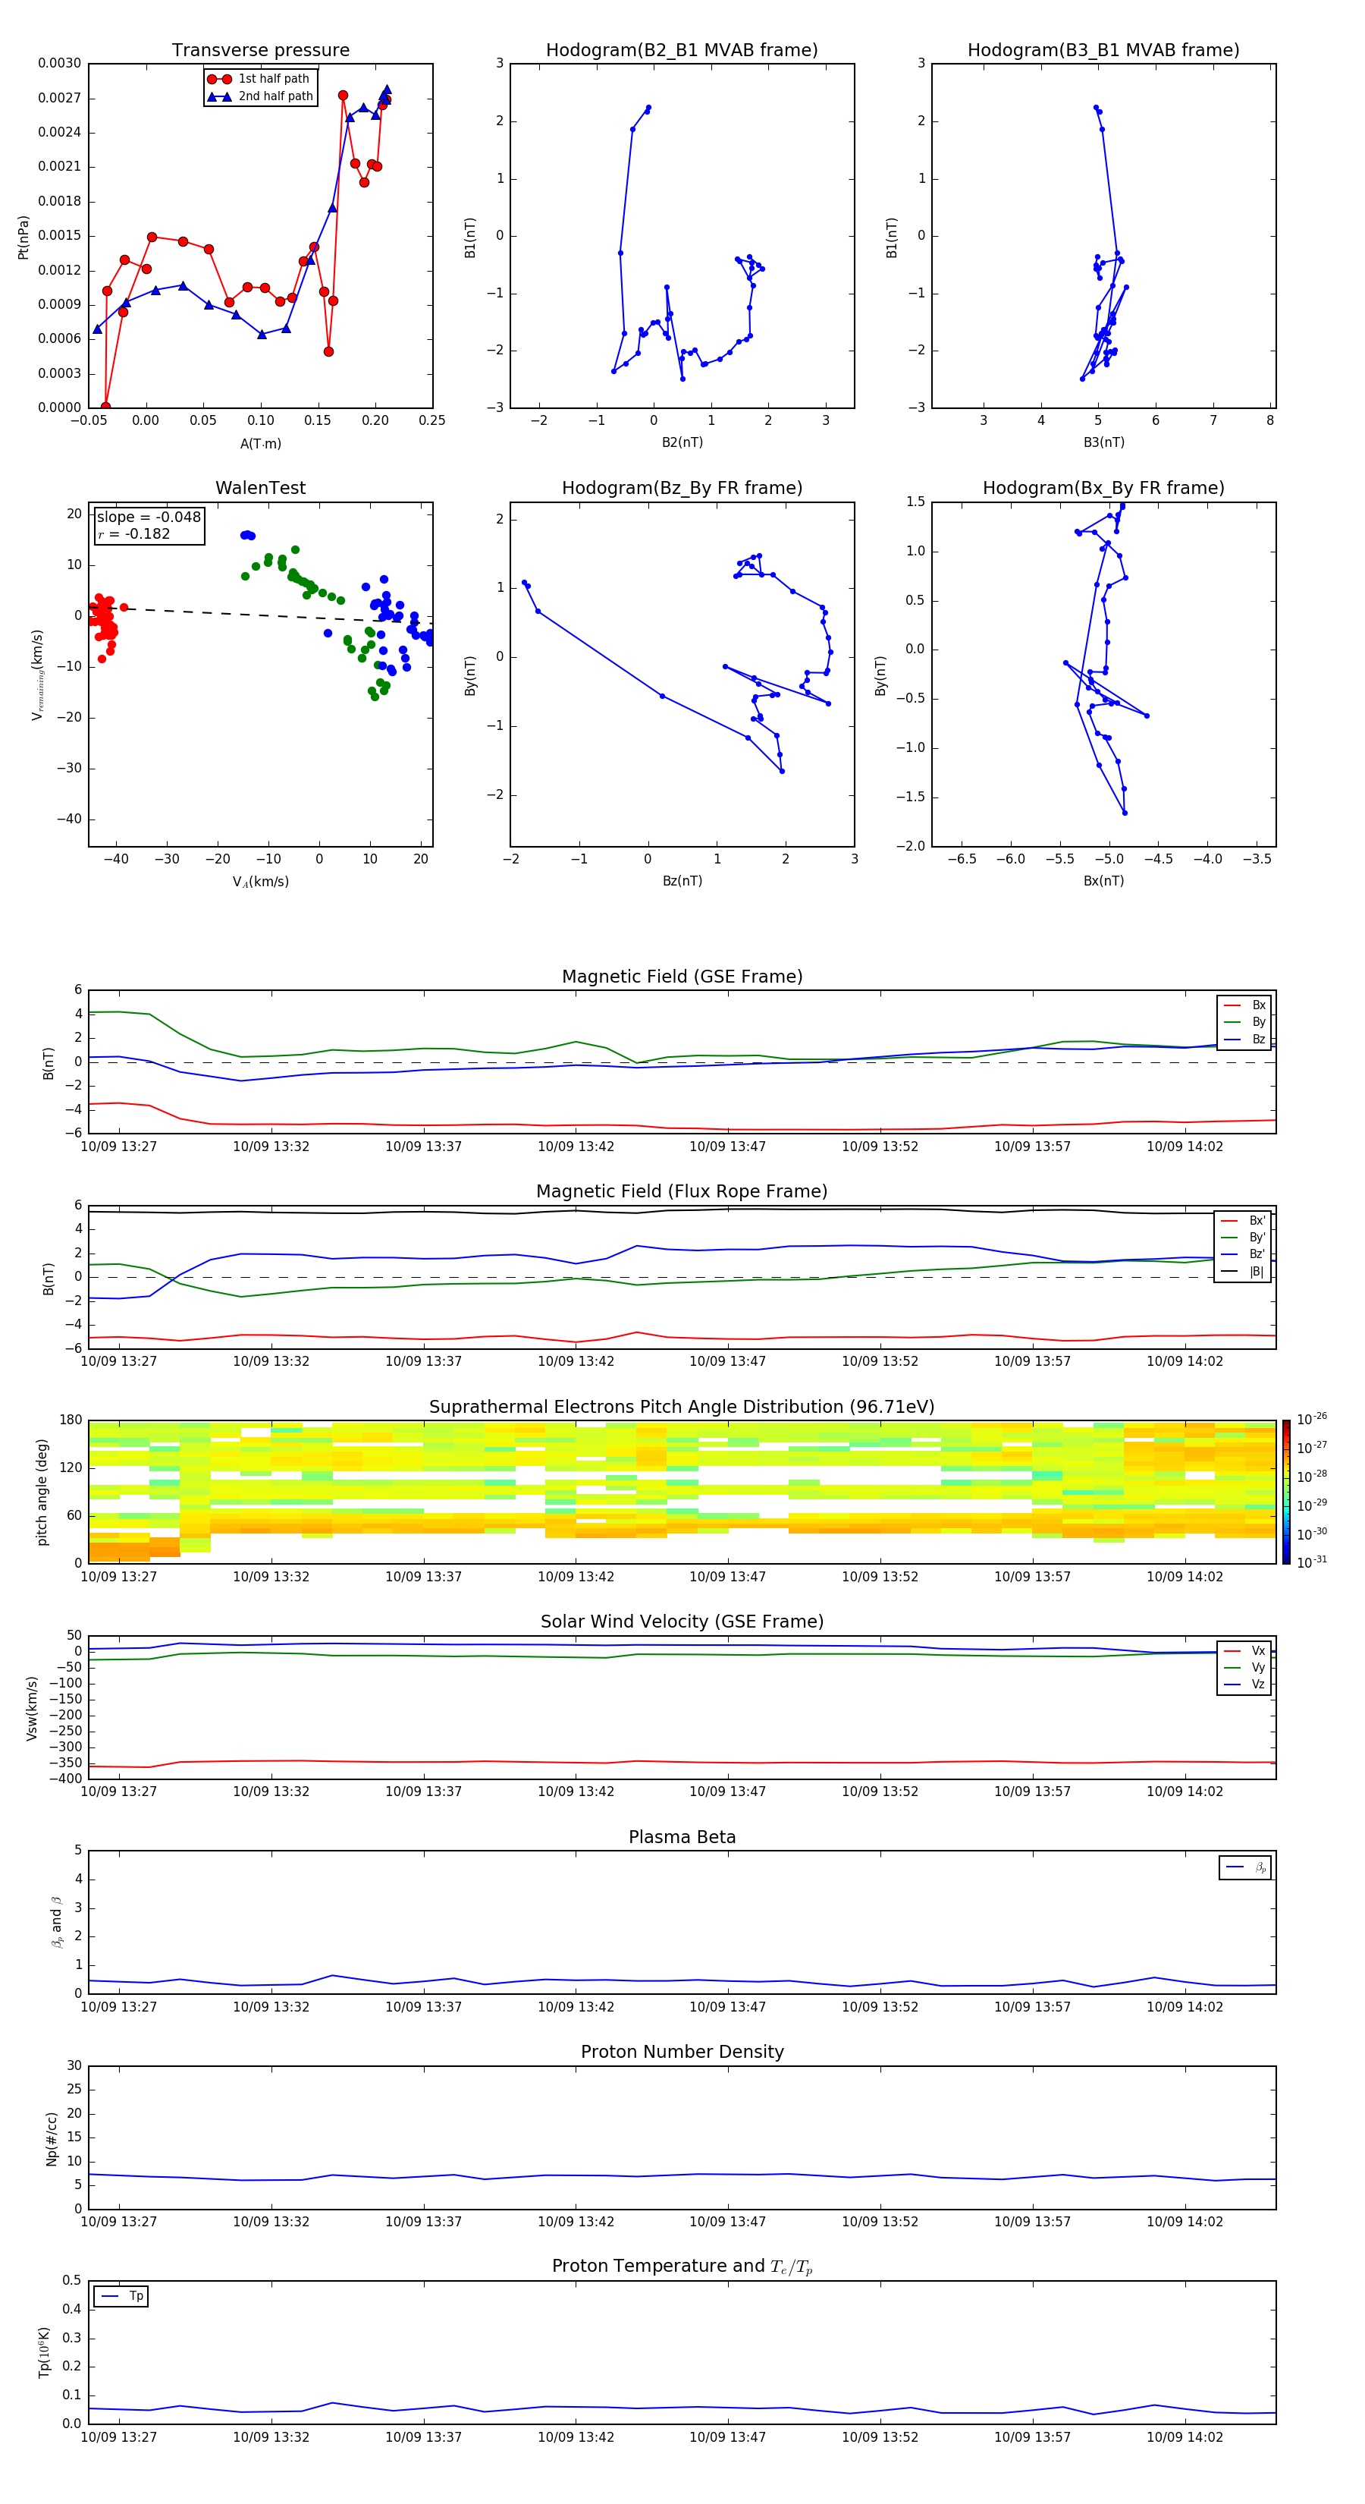Image resolution: width=1365 pixels, height=2504 pixels.
Task: Click the "Pt(nPa)" y-axis label
Action: (24, 236)
